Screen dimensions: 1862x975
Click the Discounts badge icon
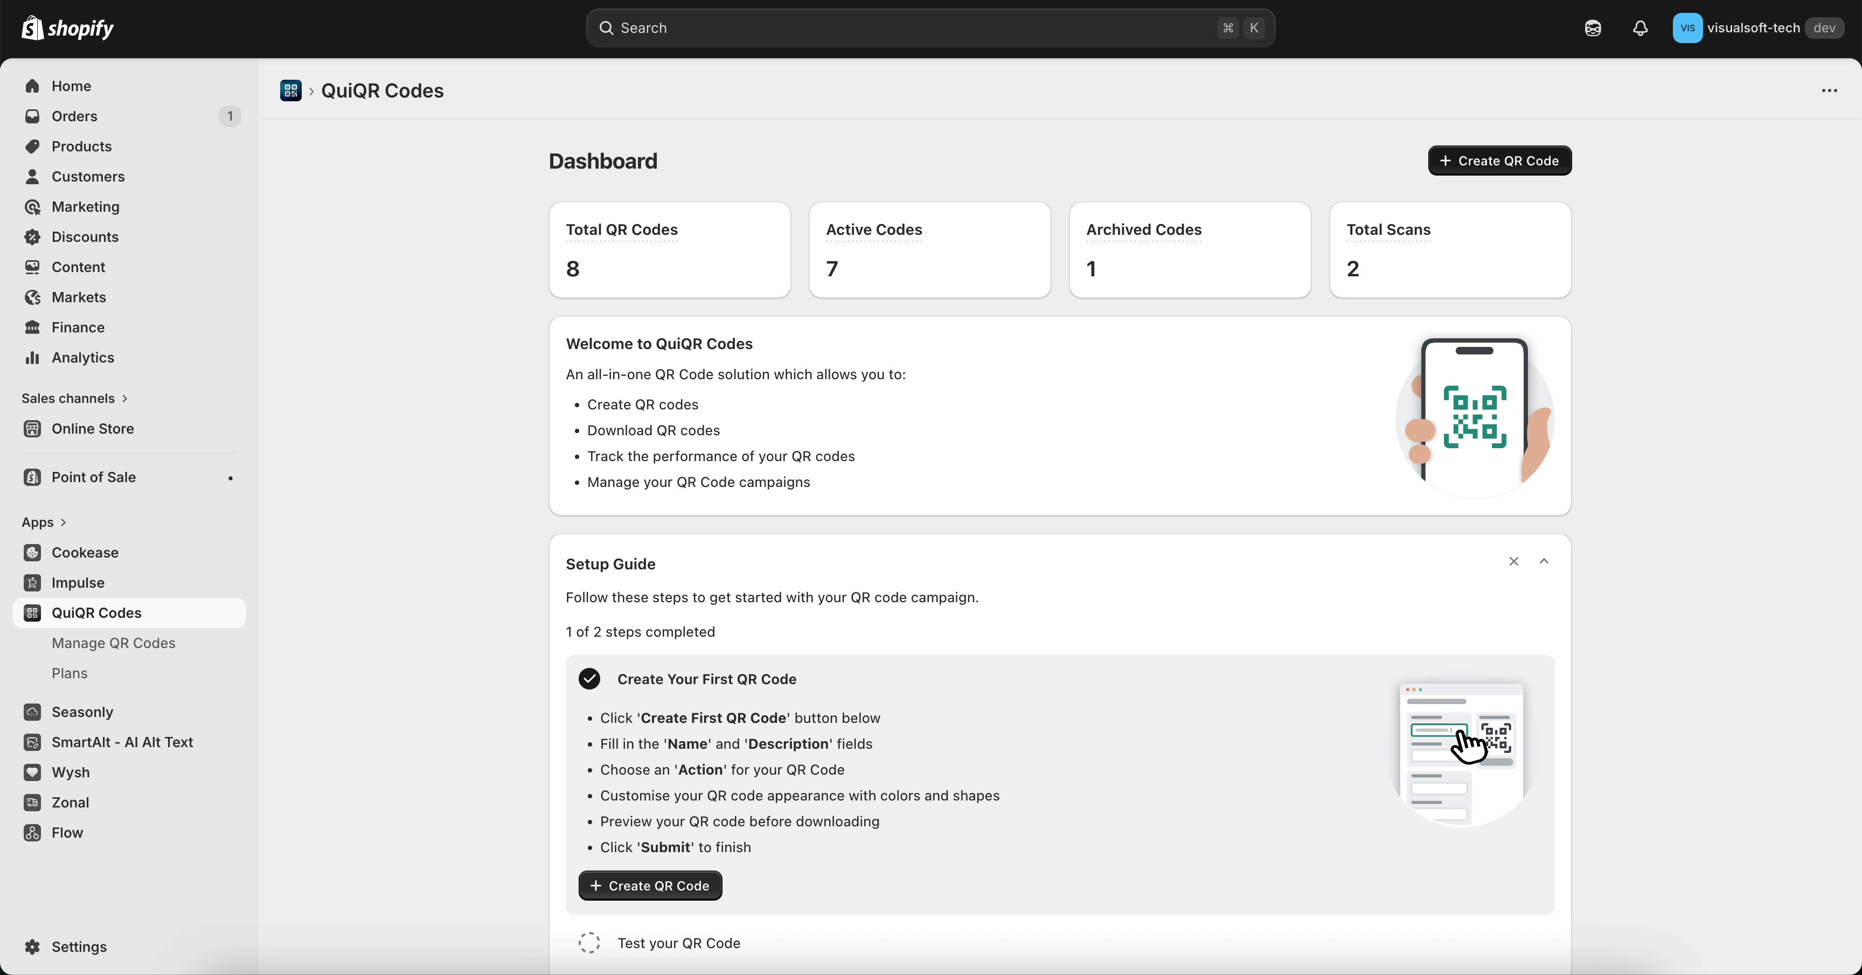click(32, 237)
